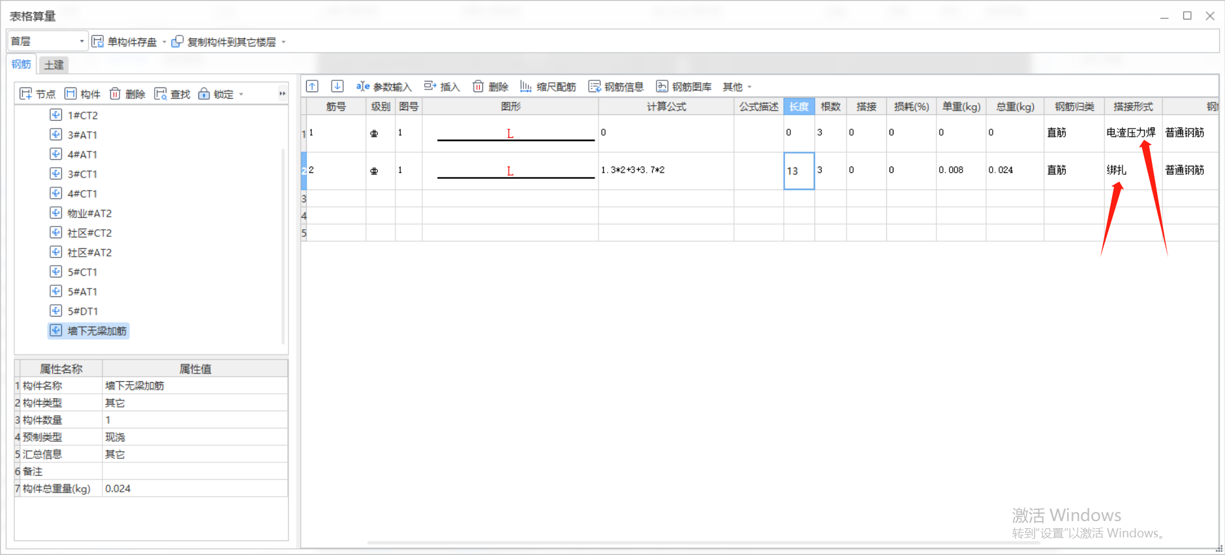Click the 锁定 lock button
Viewport: 1225px width, 555px height.
click(221, 94)
